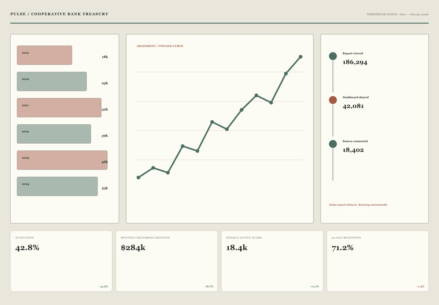The image size is (439, 305).
Task: Click the "+2.1%" change on the teams card
Action: [315, 287]
